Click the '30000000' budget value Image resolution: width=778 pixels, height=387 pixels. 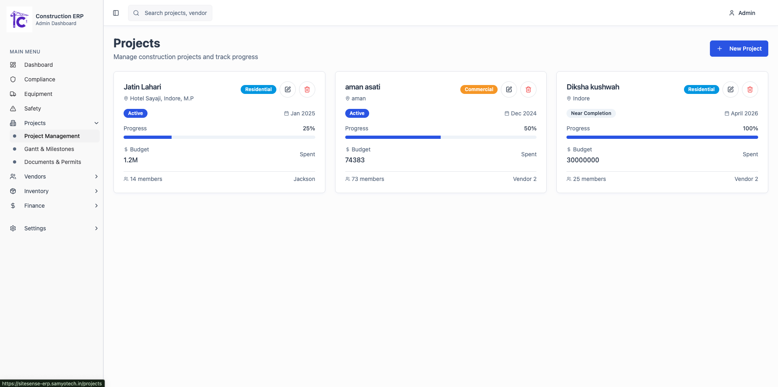(x=583, y=160)
